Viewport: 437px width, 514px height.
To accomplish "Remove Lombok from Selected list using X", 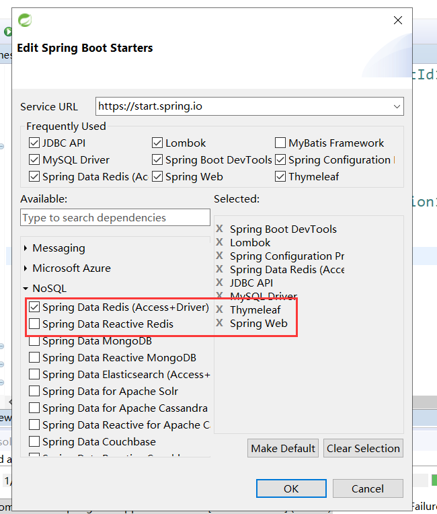I will 219,242.
